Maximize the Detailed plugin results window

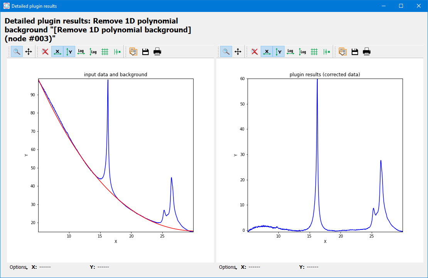pos(401,6)
